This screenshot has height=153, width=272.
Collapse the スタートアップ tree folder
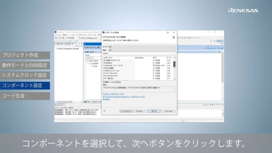coord(86,61)
